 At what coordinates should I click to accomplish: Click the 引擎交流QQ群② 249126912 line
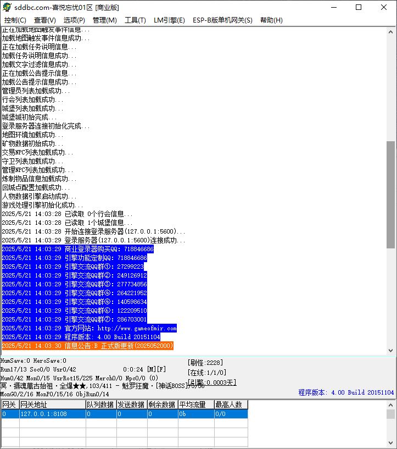click(x=74, y=275)
